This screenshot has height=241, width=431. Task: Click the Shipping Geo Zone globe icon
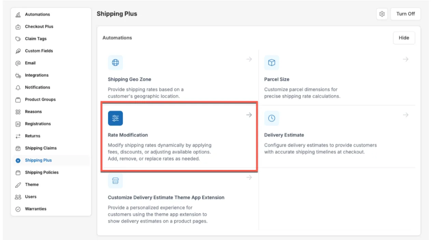[115, 63]
